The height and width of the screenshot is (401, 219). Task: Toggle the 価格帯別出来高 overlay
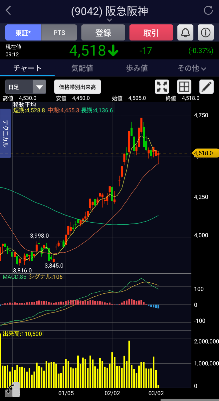78,87
